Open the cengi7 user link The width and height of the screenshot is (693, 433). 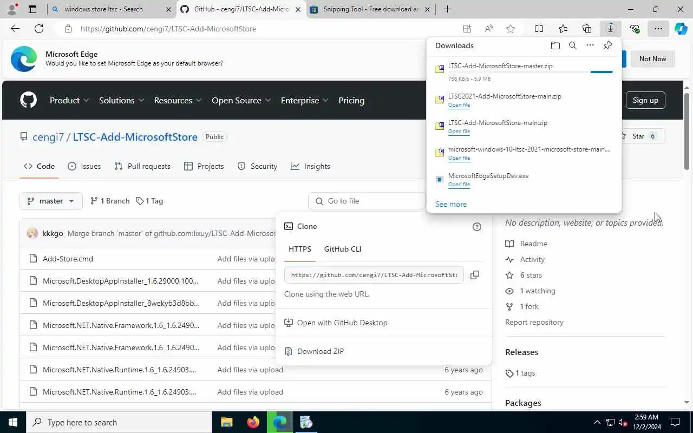click(48, 137)
